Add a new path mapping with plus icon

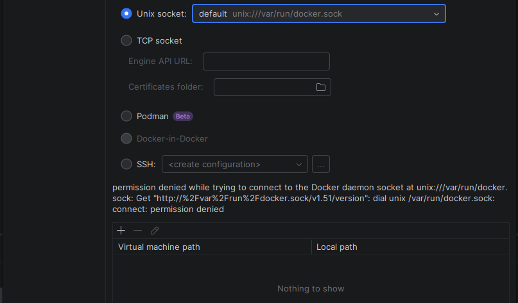121,231
